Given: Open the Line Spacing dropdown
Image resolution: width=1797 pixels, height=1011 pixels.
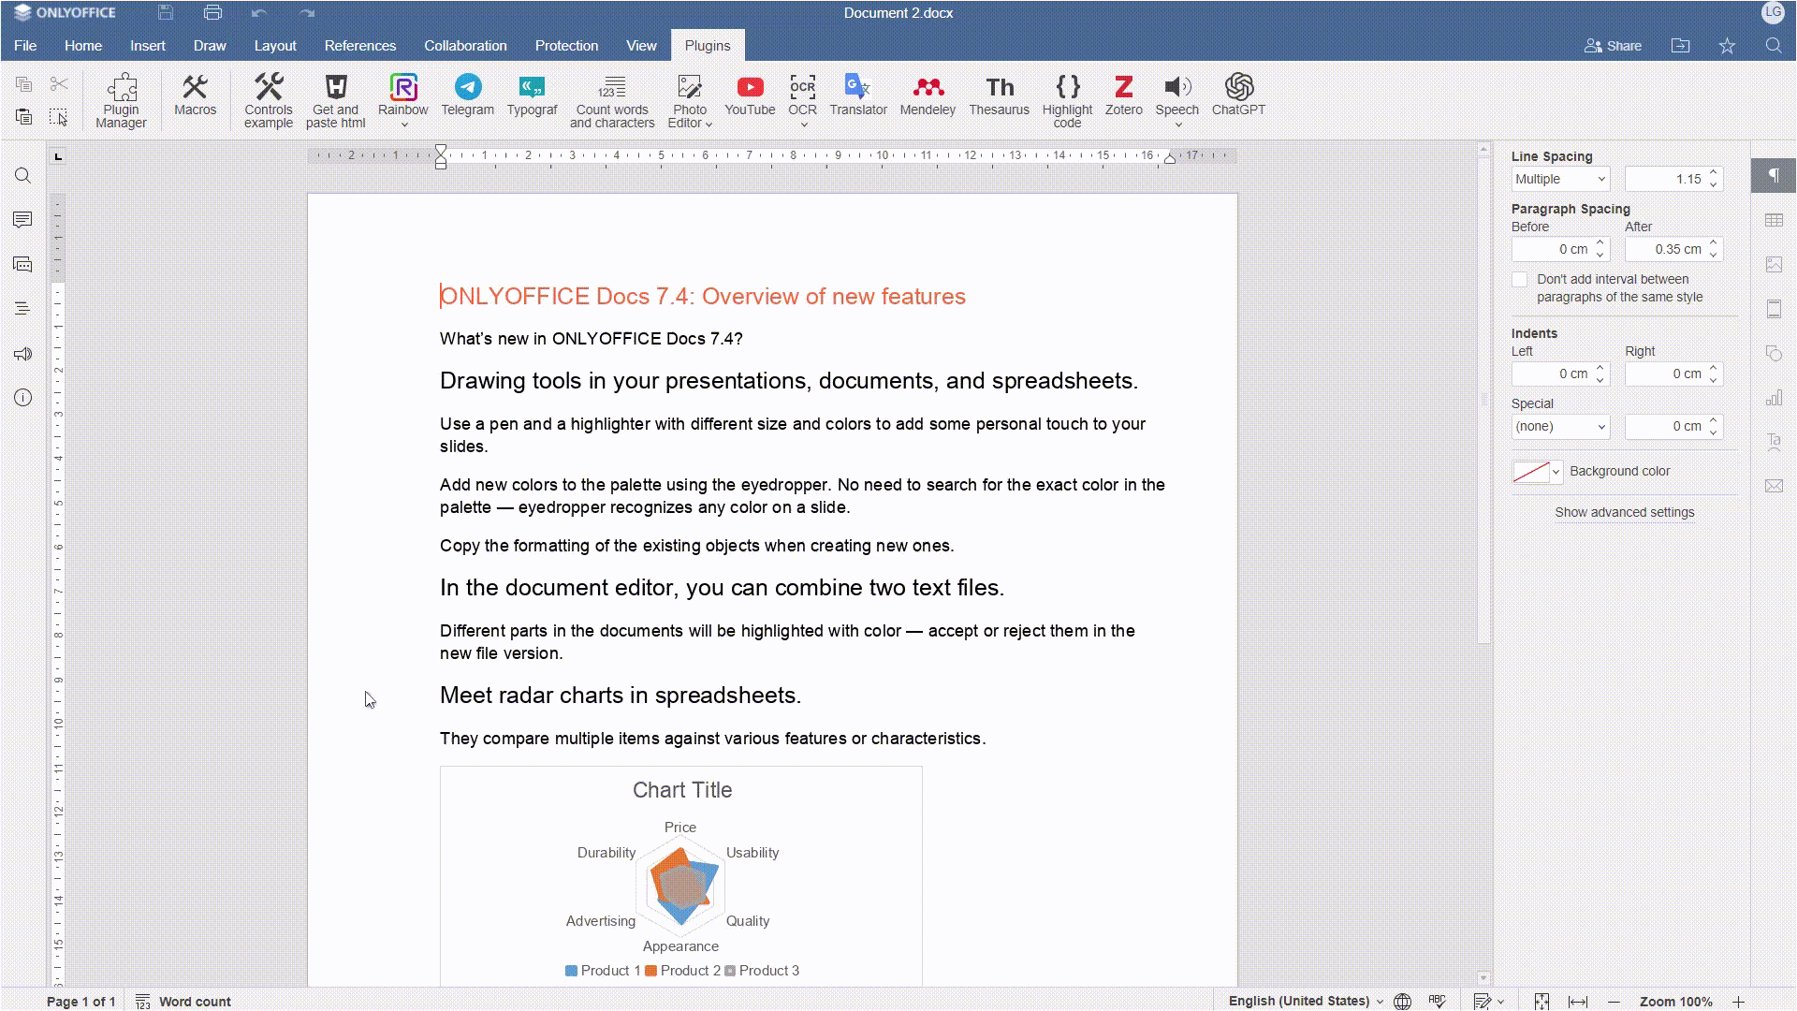Looking at the screenshot, I should click(x=1559, y=178).
